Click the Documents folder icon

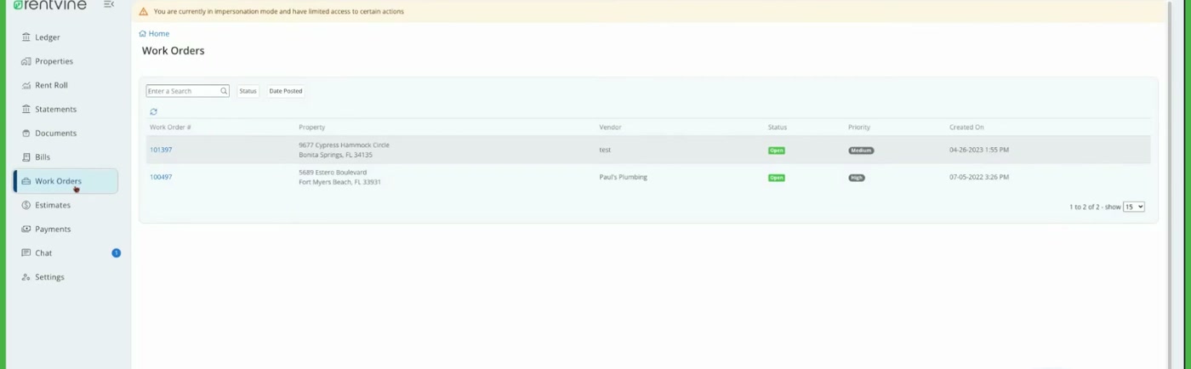click(x=26, y=133)
